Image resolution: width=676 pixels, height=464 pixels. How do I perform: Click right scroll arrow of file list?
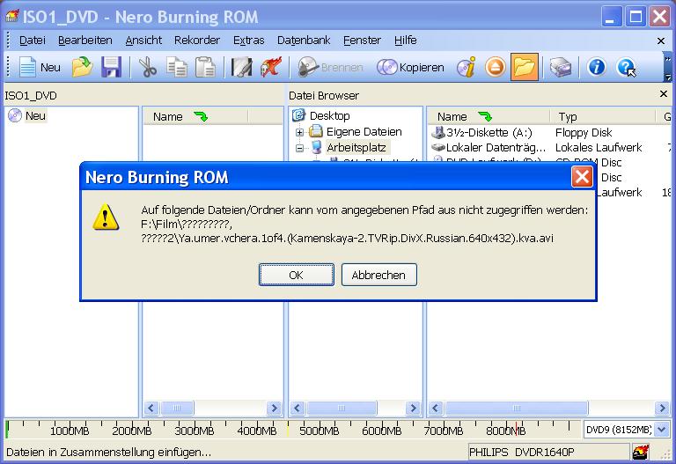tap(662, 408)
